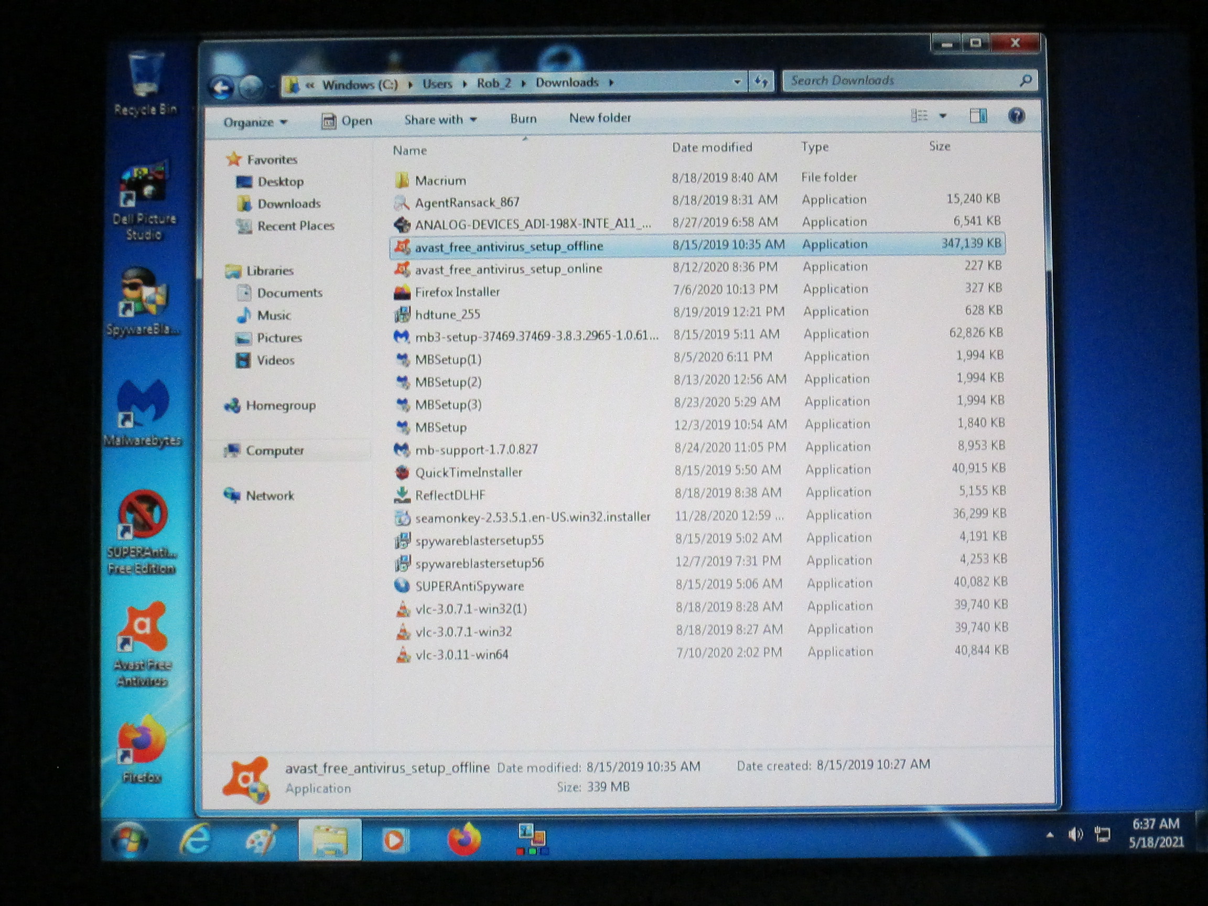The height and width of the screenshot is (906, 1208).
Task: Click the Windows Start orb
Action: pos(129,839)
